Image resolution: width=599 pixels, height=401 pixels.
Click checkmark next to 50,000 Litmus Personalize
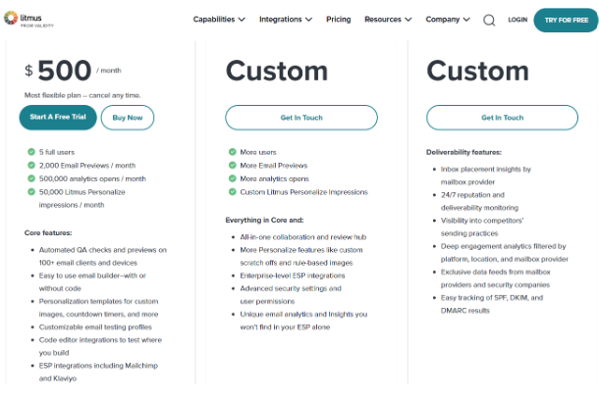click(x=31, y=191)
